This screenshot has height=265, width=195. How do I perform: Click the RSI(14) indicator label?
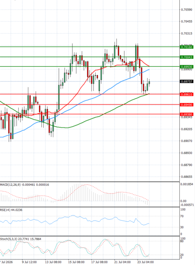[5, 210]
